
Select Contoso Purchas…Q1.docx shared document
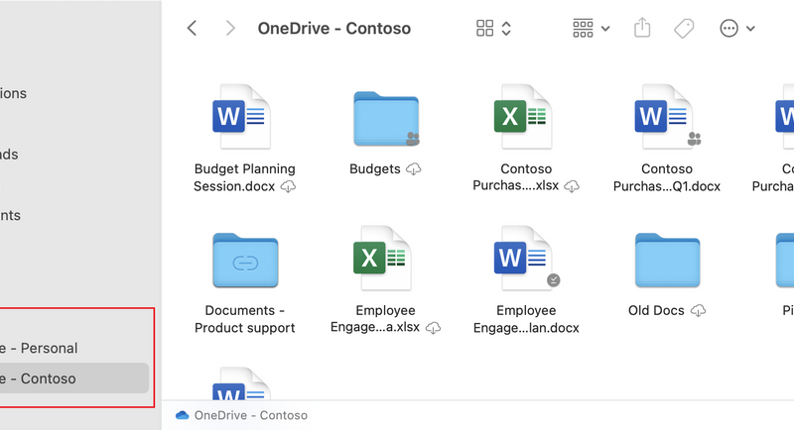pyautogui.click(x=667, y=119)
